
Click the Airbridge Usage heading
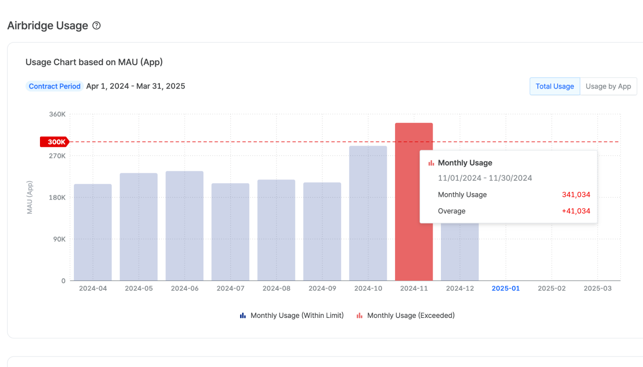click(x=48, y=26)
